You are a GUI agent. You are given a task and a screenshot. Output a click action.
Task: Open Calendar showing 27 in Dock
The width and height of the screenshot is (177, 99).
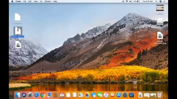62,95
